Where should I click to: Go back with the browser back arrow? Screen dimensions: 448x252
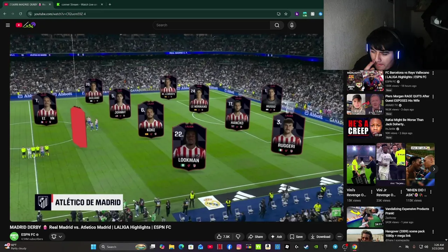tap(5, 14)
